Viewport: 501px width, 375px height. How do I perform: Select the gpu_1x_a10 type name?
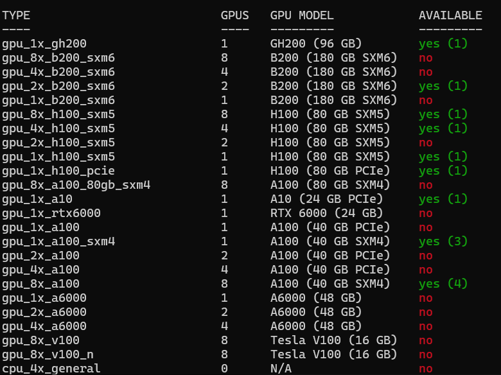(x=37, y=199)
